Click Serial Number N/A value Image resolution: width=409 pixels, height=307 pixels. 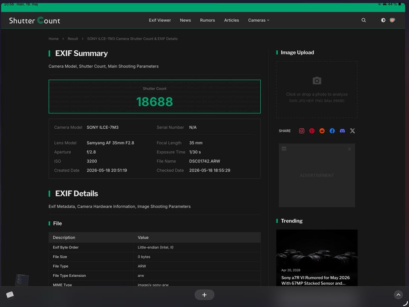point(193,127)
